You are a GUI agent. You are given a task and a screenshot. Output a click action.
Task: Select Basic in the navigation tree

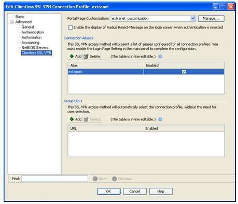click(x=20, y=17)
